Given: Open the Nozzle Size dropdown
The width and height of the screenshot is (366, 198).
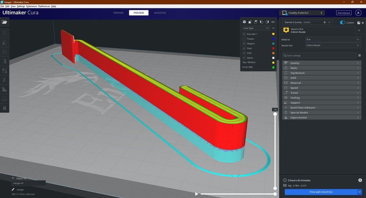Looking at the screenshot, I should (x=333, y=45).
